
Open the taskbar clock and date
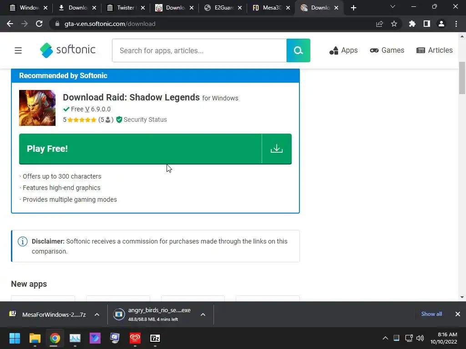tap(443, 338)
